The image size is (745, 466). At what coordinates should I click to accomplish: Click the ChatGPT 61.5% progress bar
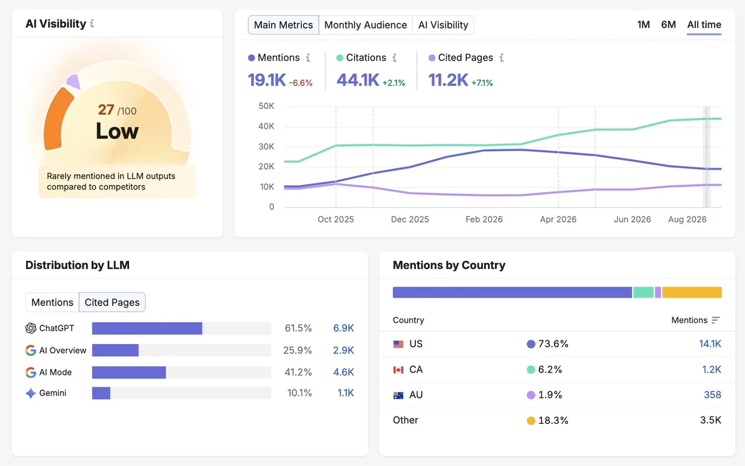click(x=181, y=328)
